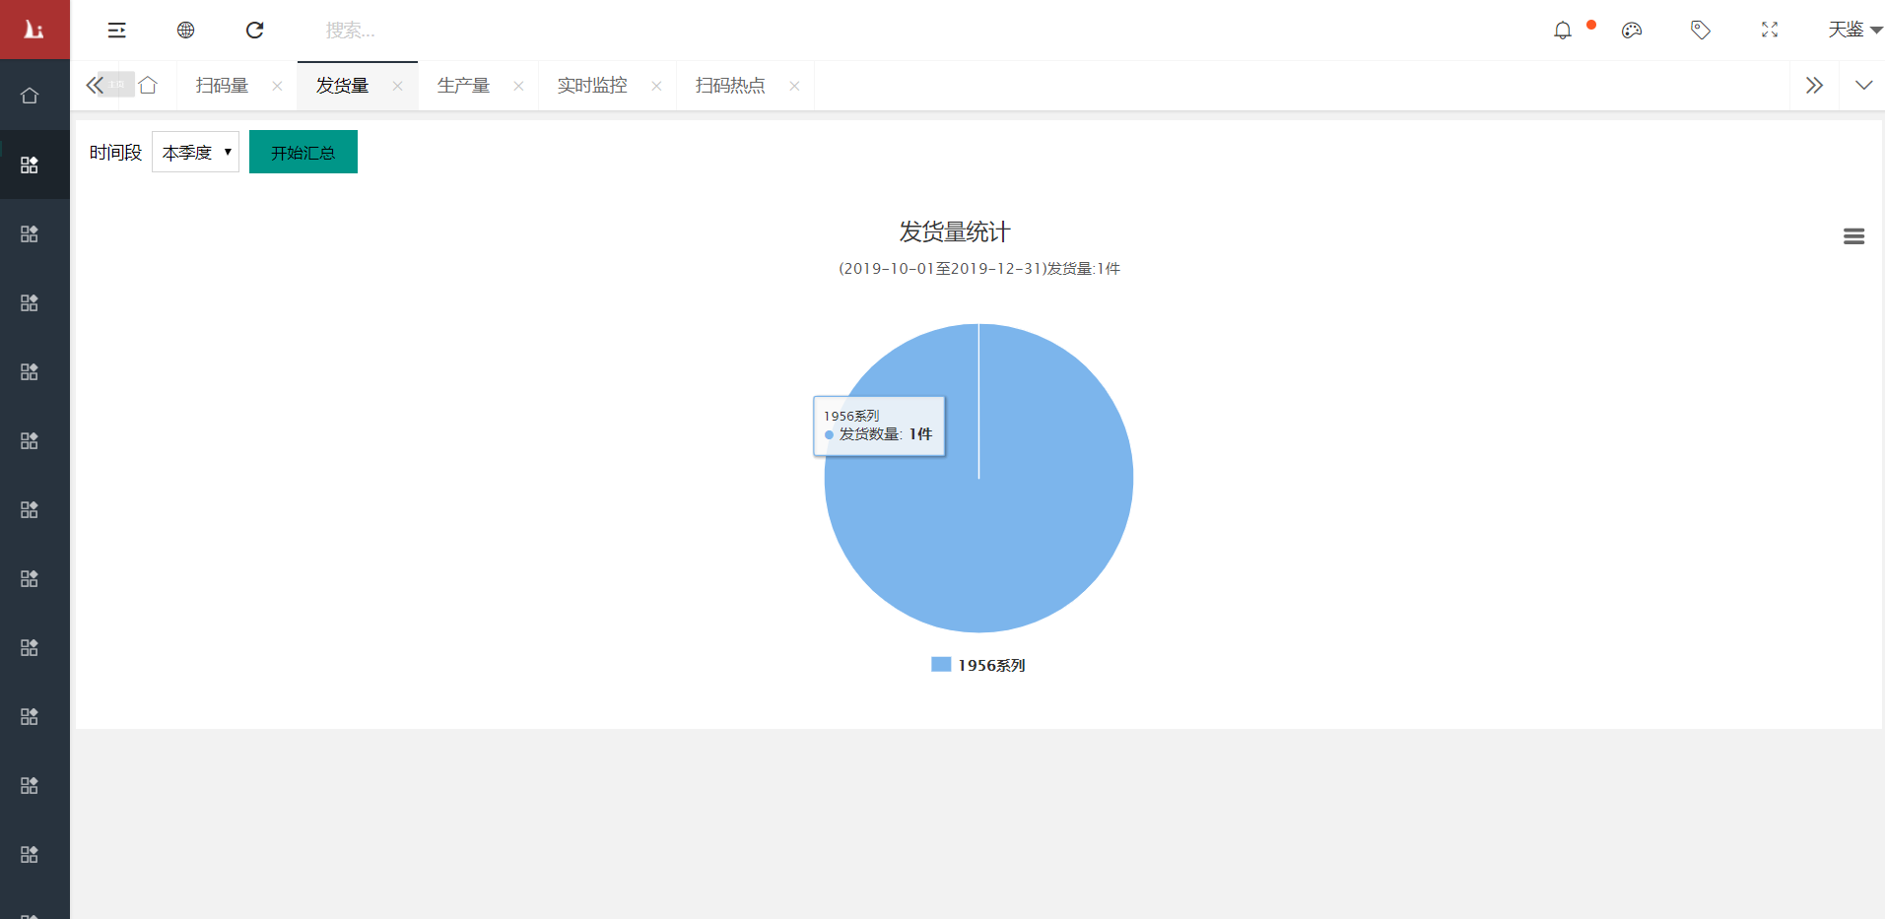This screenshot has width=1885, height=919.
Task: Open the chart hamburger export menu
Action: [x=1853, y=236]
